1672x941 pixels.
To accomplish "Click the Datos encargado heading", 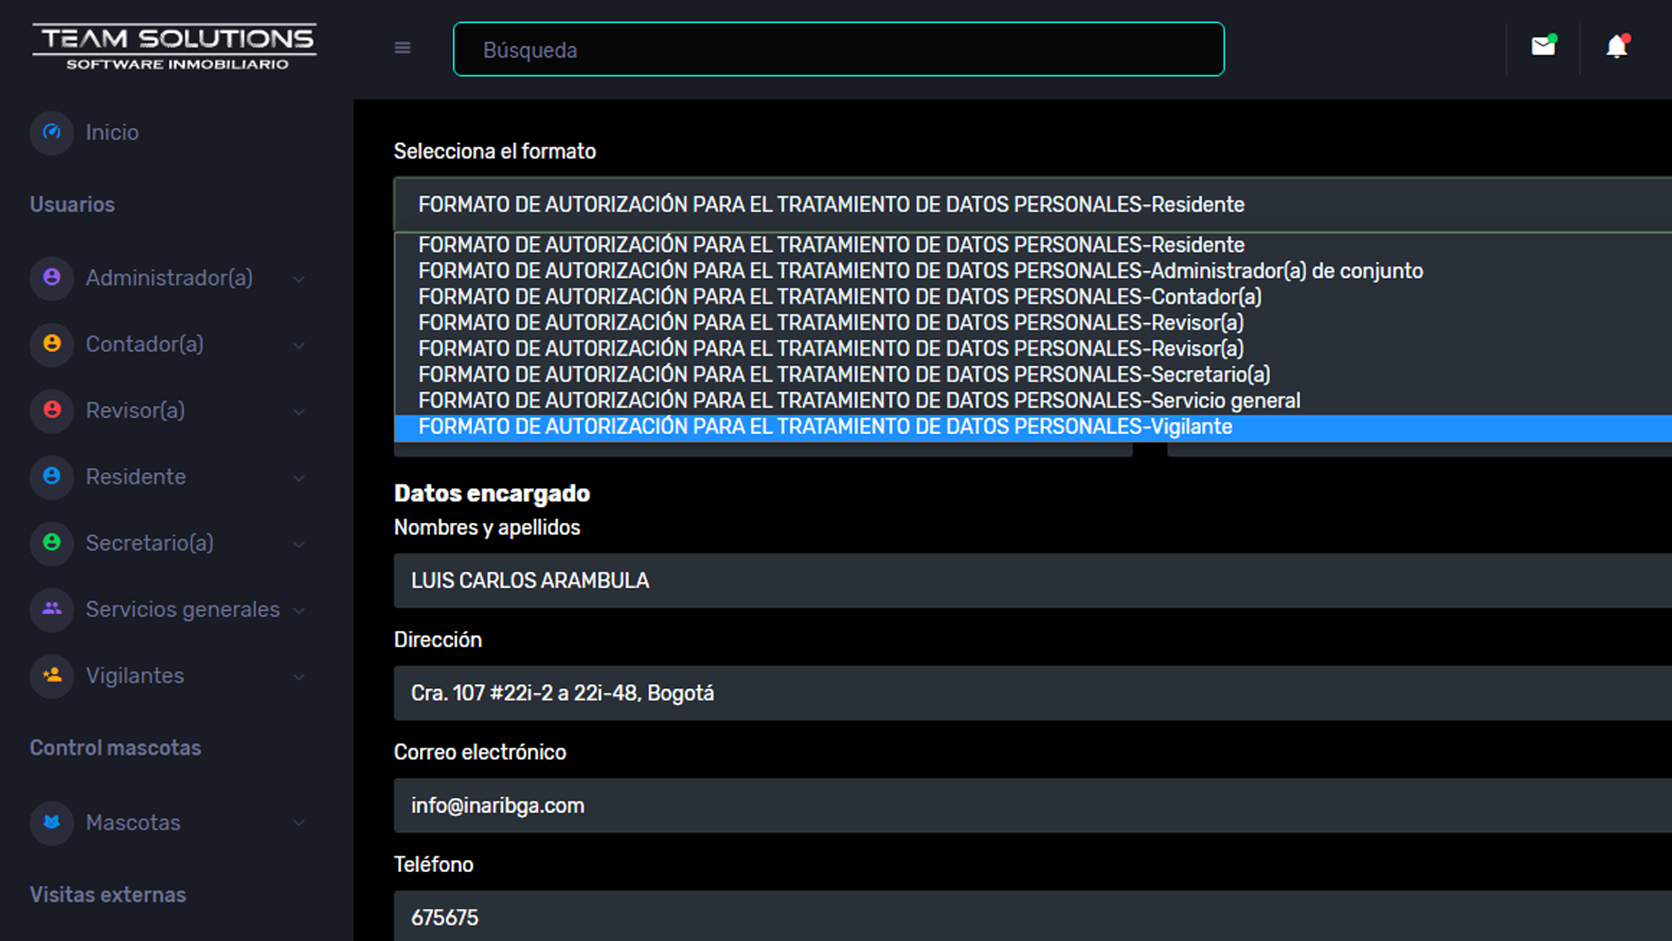I will point(492,494).
